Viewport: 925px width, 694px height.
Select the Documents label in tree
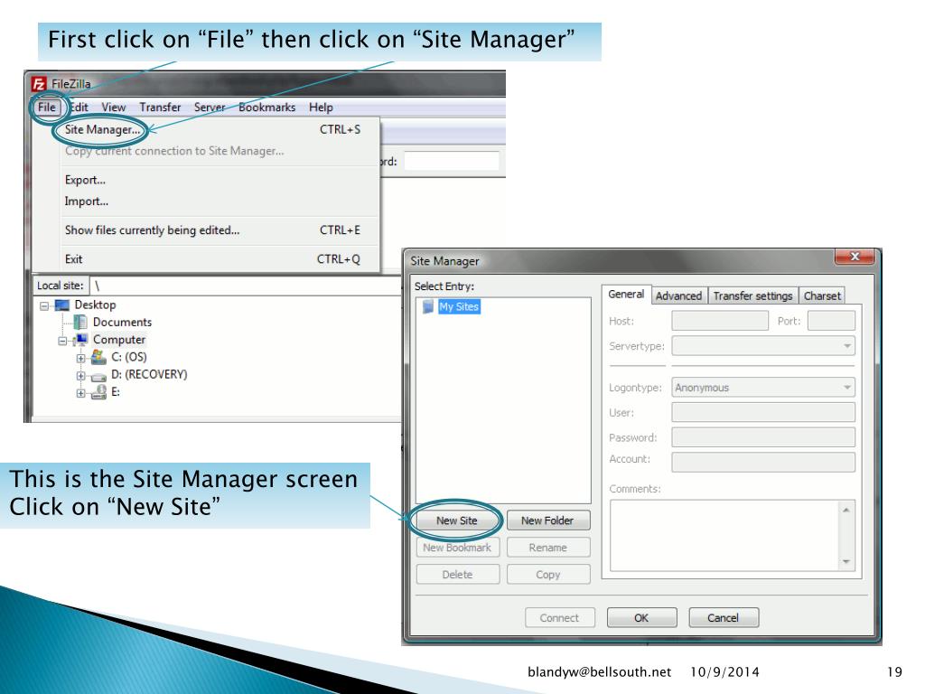122,323
